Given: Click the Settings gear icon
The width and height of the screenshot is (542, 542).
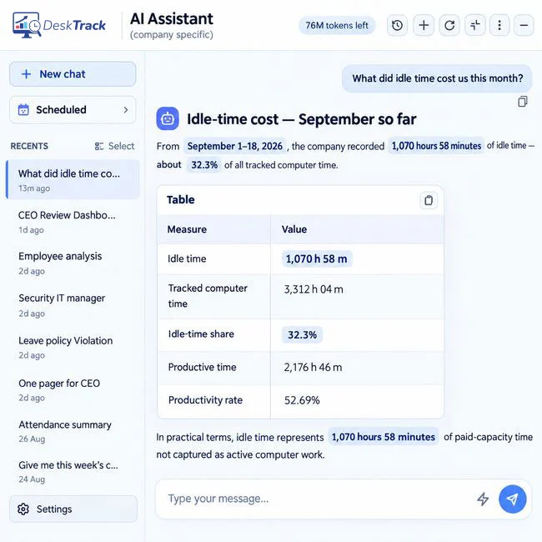Looking at the screenshot, I should [x=23, y=509].
